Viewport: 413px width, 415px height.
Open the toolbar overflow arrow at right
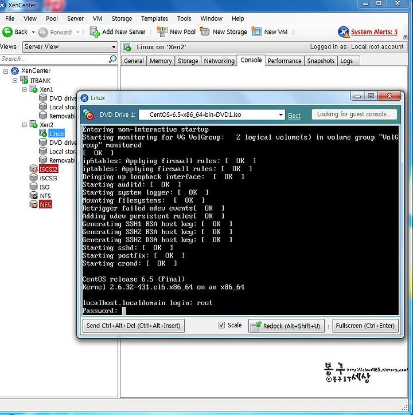(x=405, y=37)
